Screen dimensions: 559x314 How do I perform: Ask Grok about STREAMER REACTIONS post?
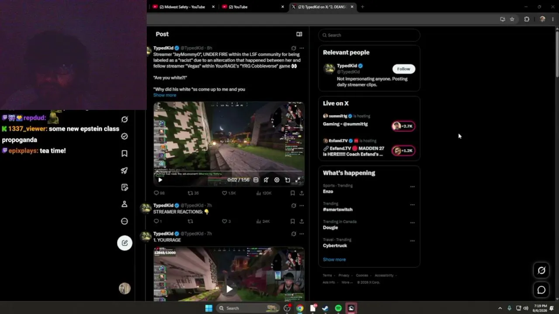[x=293, y=205]
